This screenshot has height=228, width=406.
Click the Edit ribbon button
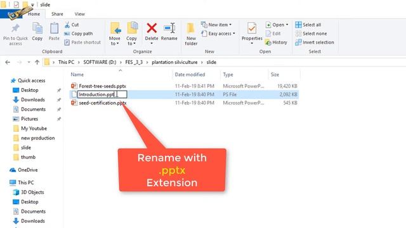pos(273,34)
